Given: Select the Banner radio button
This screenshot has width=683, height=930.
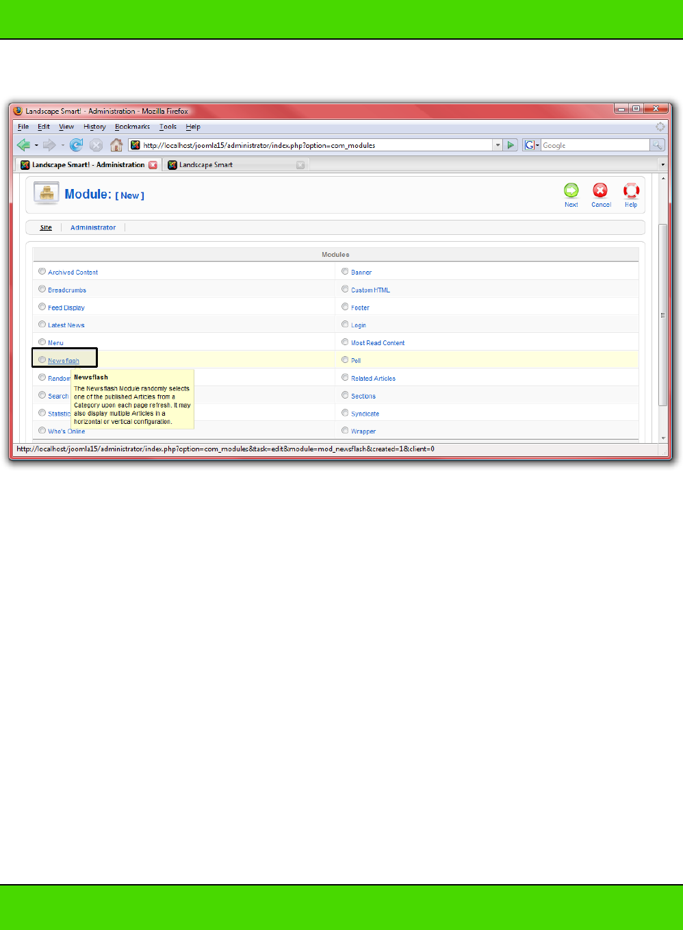Looking at the screenshot, I should click(x=345, y=271).
